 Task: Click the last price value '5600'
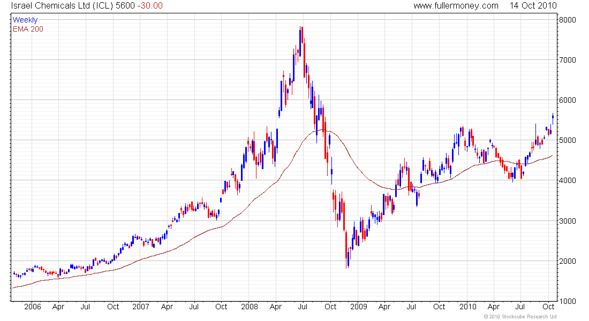click(x=125, y=6)
